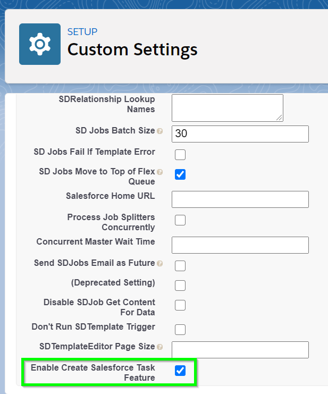Check the Deprecated Setting checkbox
This screenshot has height=394, width=328.
pyautogui.click(x=180, y=286)
